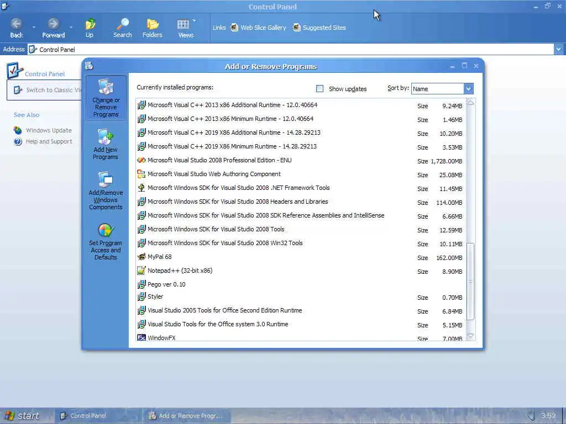Click the Forward arrow icon

(x=53, y=24)
